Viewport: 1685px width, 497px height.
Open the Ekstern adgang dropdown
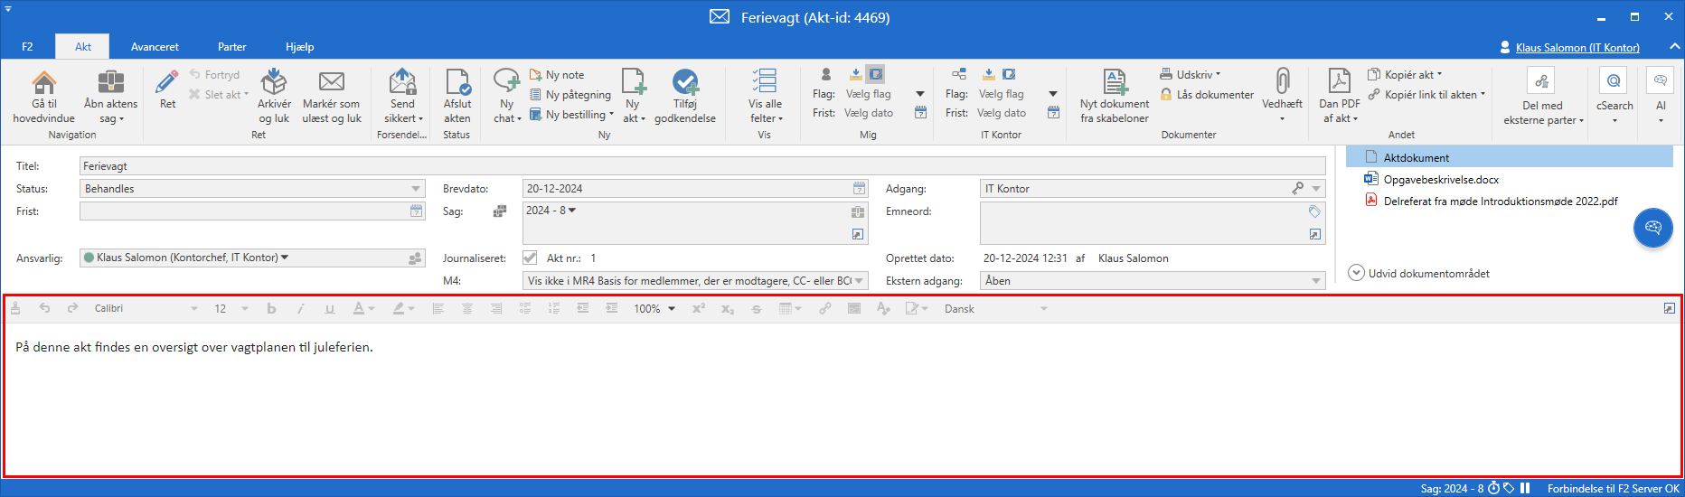pyautogui.click(x=1315, y=281)
